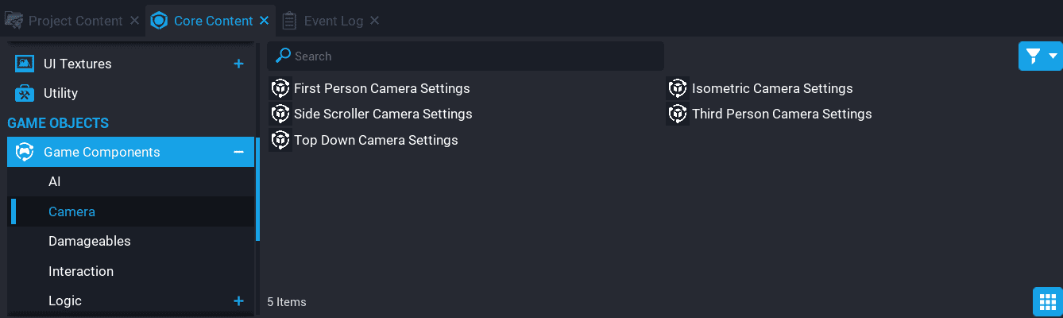The width and height of the screenshot is (1063, 318).
Task: Open the filter dropdown menu
Action: coord(1040,56)
